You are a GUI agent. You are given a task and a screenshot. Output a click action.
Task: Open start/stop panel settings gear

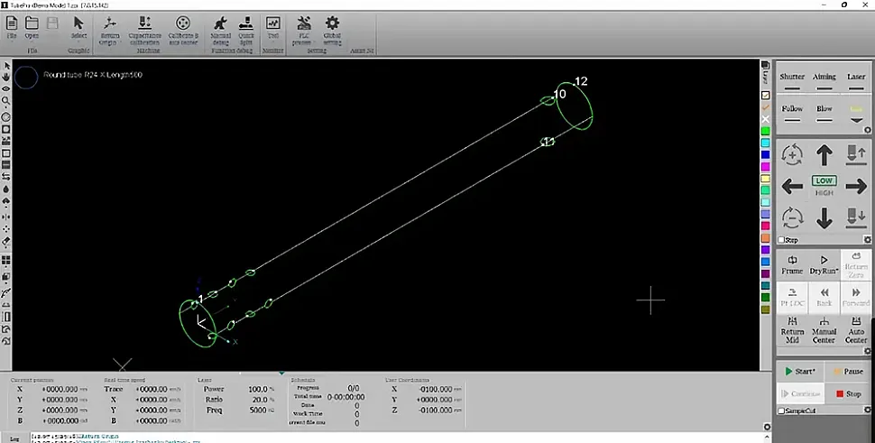click(x=867, y=411)
